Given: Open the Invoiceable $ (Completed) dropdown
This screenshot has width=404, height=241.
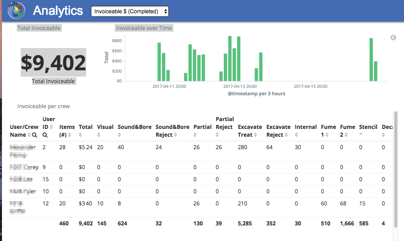Looking at the screenshot, I should (130, 11).
